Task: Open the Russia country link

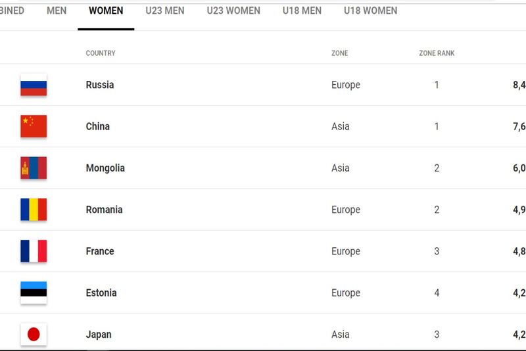Action: (x=100, y=85)
